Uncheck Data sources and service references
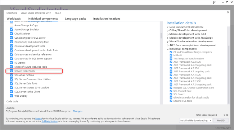 point(12,54)
